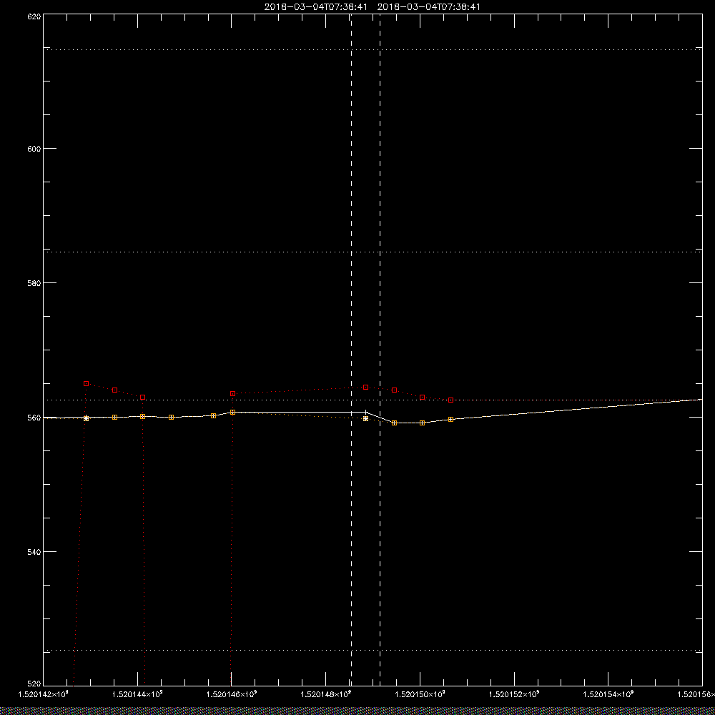Select the x-axis label "1.520148×10⁹"
715x715 pixels.
326,694
